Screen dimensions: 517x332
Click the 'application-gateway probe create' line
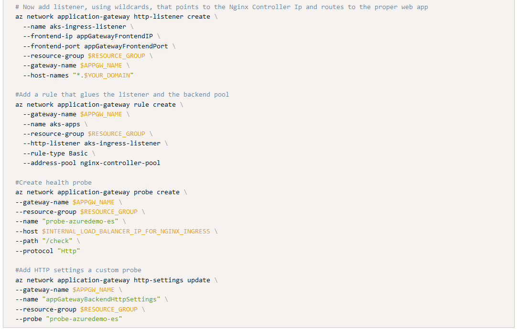click(101, 192)
